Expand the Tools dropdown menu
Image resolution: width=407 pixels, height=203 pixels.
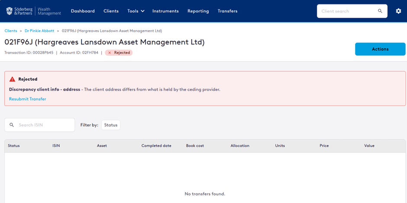pyautogui.click(x=136, y=11)
